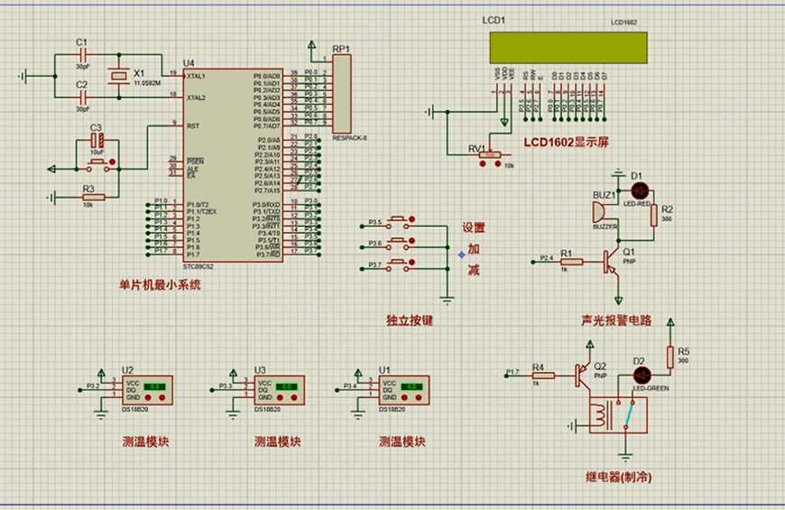The width and height of the screenshot is (785, 510).
Task: Click the red LED D1
Action: pyautogui.click(x=640, y=190)
